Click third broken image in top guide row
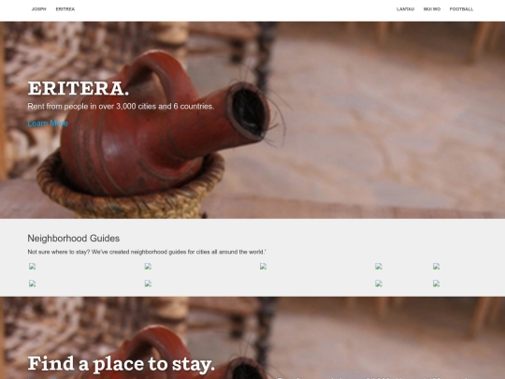Screen dimensions: 505x379 click(x=263, y=266)
